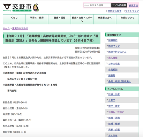This screenshot has width=143, height=137.
Task: Open the 結婚・離婚 life event link
Action: pyautogui.click(x=114, y=124)
